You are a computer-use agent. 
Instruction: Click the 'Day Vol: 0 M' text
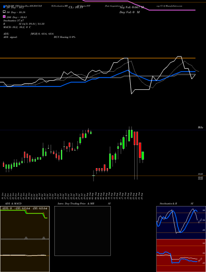pyautogui.click(x=129, y=12)
